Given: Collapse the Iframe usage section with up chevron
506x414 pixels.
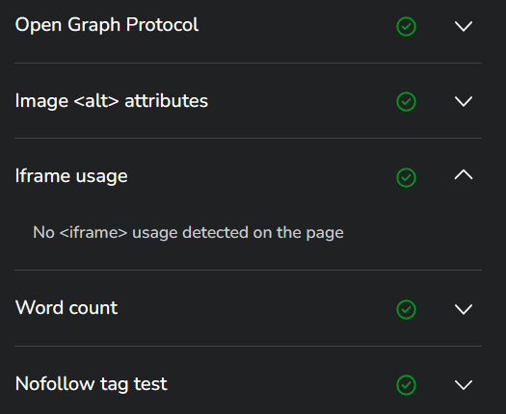Looking at the screenshot, I should pos(464,174).
